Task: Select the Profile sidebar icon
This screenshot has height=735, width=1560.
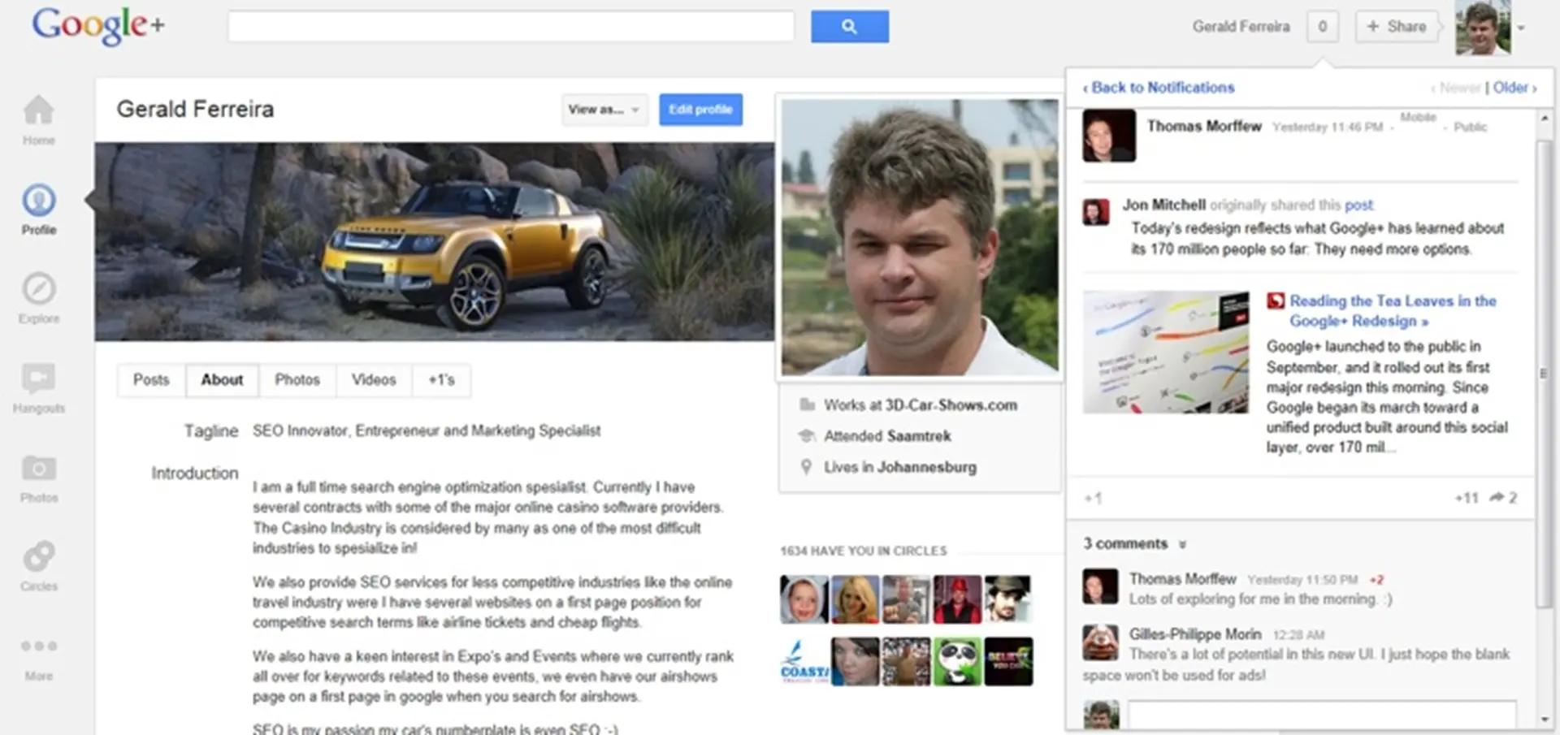Action: click(x=38, y=200)
